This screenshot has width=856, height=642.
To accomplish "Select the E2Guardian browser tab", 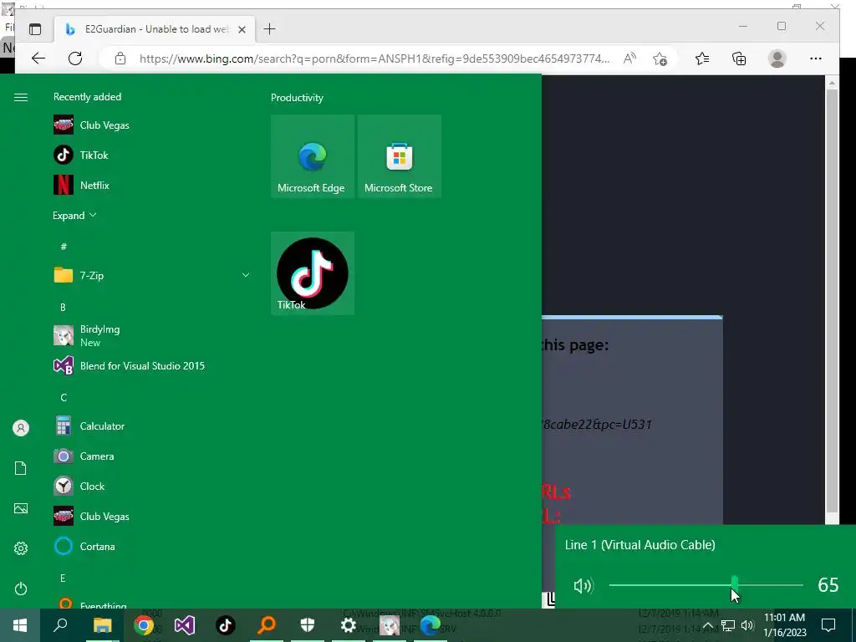I will coord(155,29).
